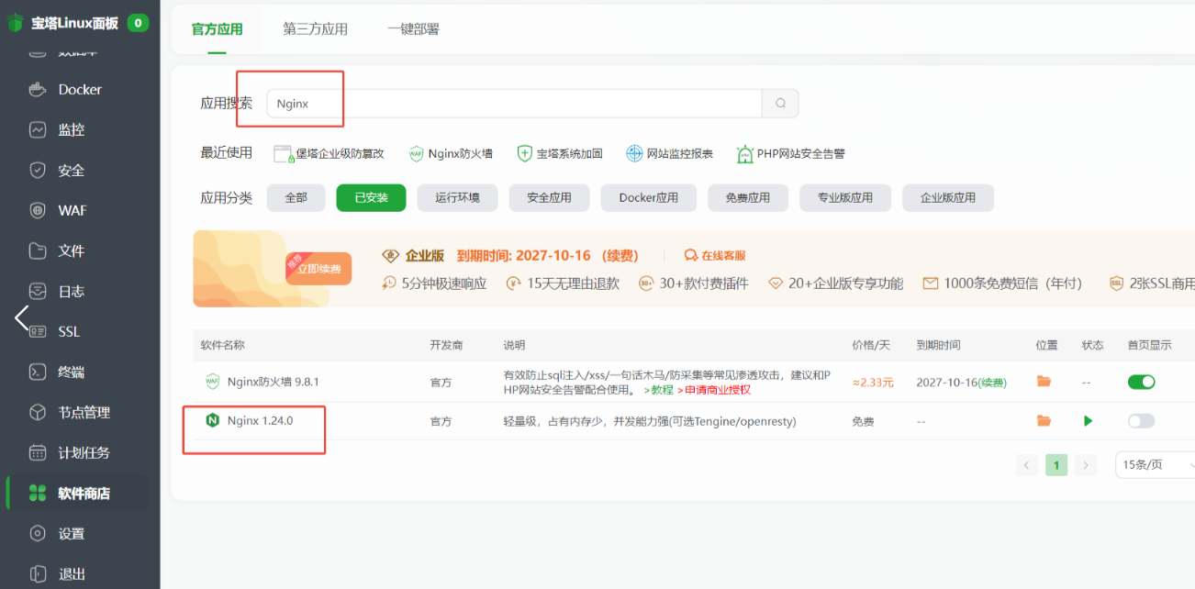Select the 运行环境 category filter

pyautogui.click(x=457, y=197)
